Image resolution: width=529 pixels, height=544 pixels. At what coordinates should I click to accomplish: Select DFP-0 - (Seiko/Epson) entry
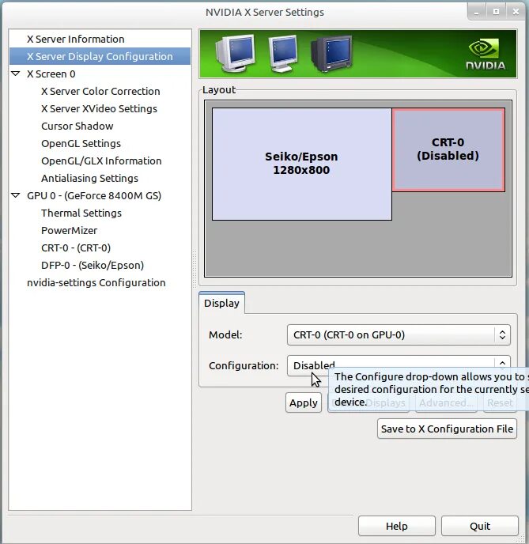coord(93,265)
